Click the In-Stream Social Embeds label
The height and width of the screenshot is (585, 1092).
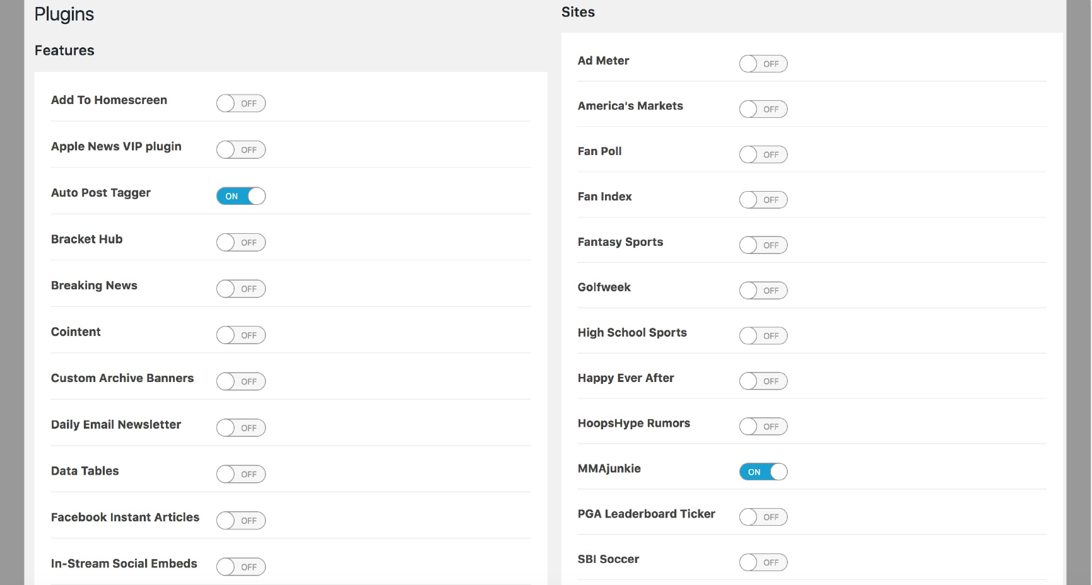(124, 564)
